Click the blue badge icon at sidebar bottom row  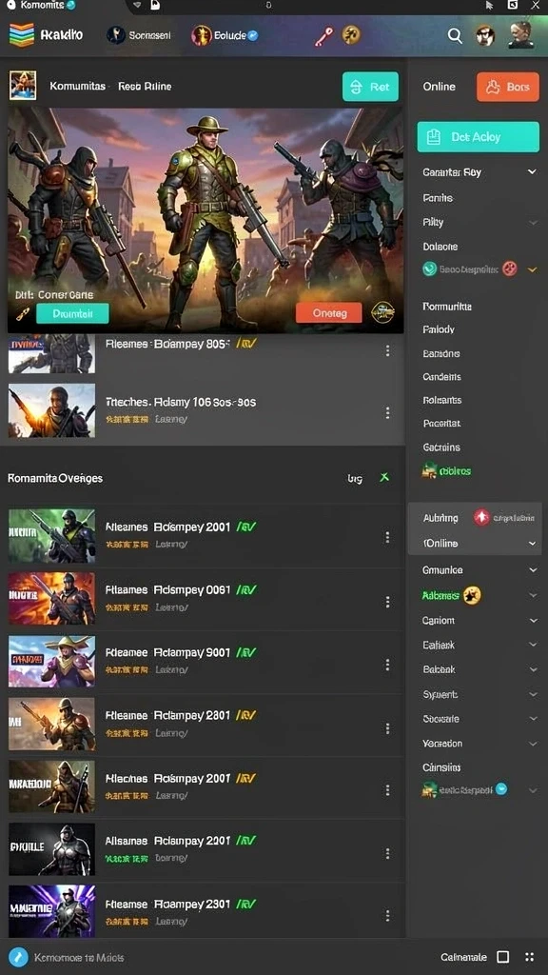[x=500, y=789]
